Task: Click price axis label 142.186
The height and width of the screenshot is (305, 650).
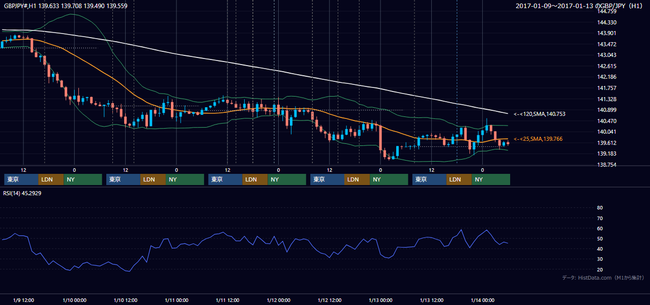Action: (607, 77)
